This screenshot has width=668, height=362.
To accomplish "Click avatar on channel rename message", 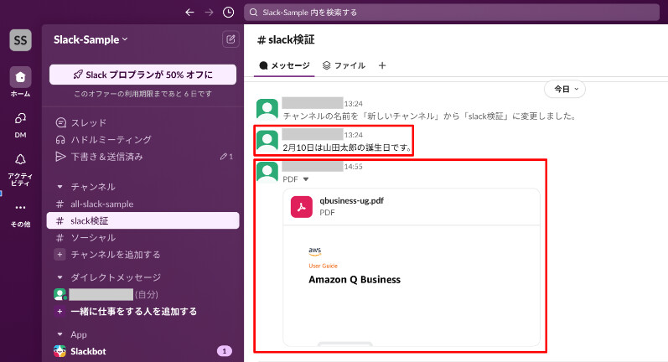I will tap(267, 110).
